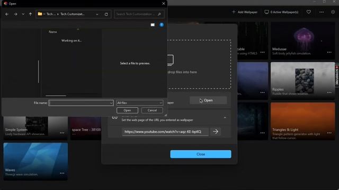Go up one folder level
This screenshot has width=339, height=190.
(x=30, y=14)
